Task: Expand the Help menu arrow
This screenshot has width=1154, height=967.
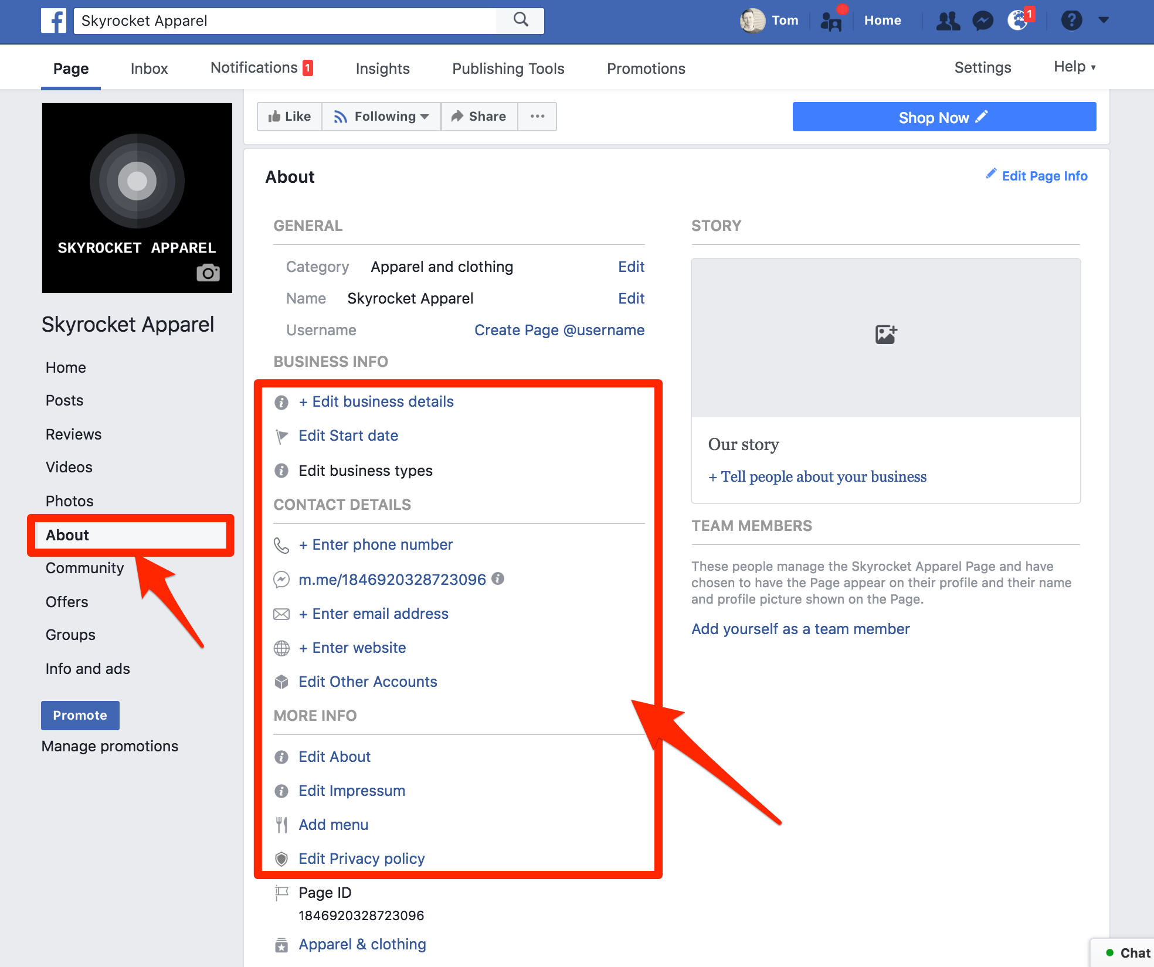Action: click(1094, 67)
